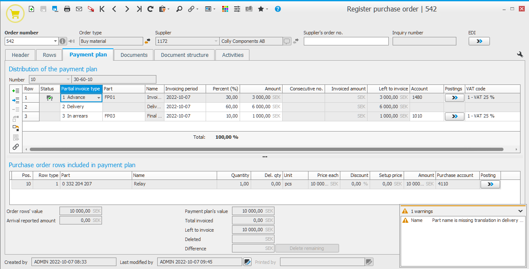Click into Supplier's order no. field
The image size is (529, 269).
coord(346,41)
